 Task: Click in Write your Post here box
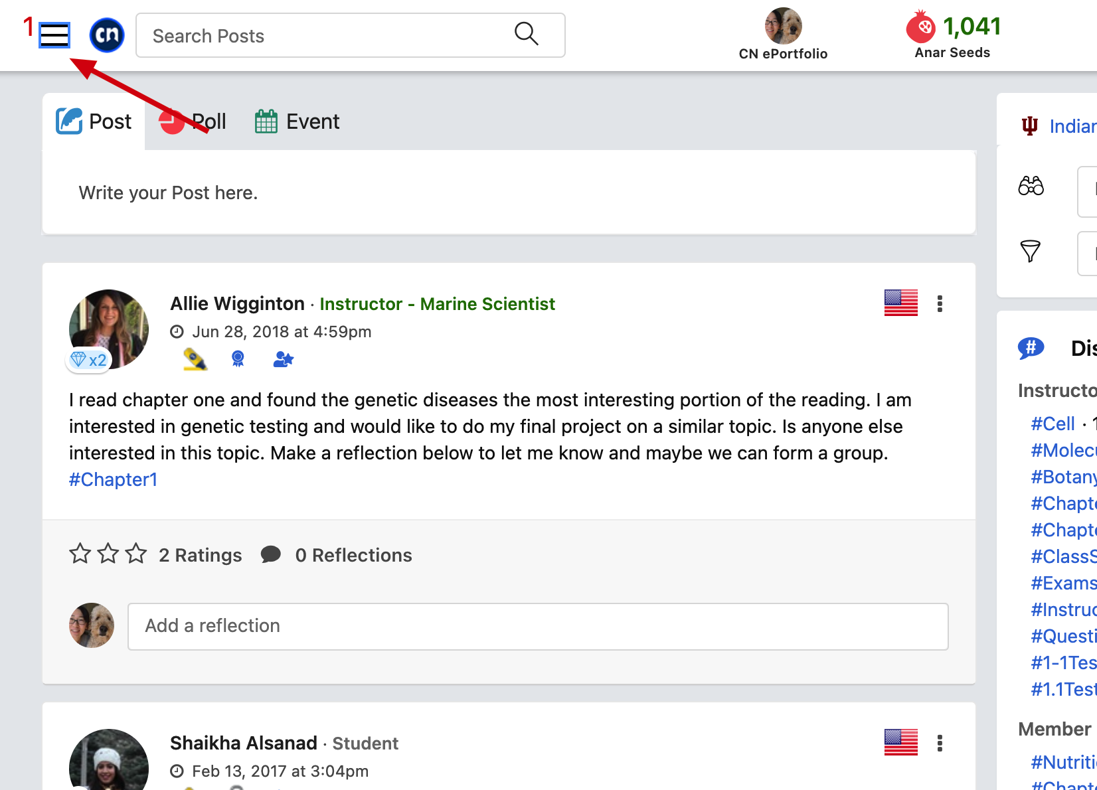[509, 193]
